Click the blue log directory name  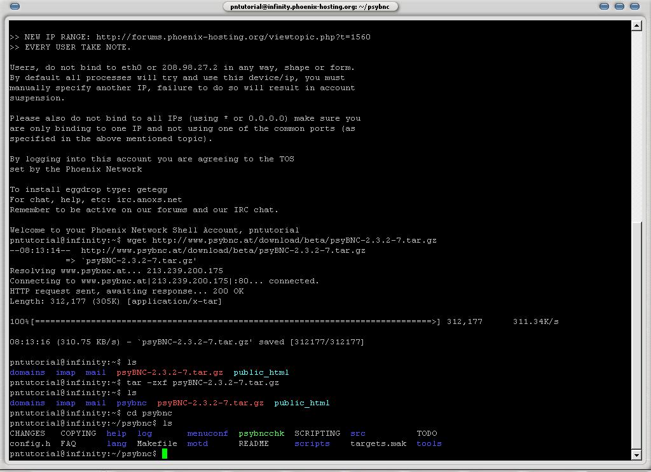coord(144,433)
